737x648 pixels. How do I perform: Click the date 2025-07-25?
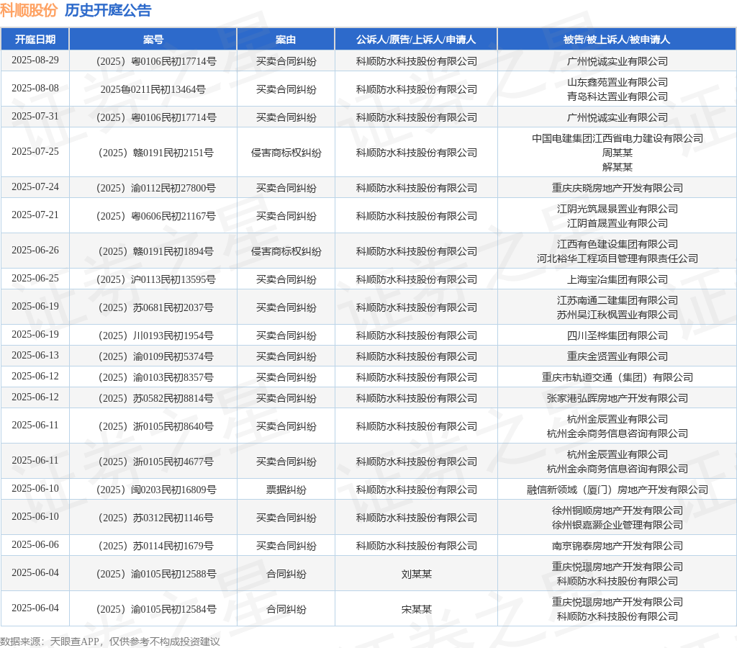pyautogui.click(x=35, y=151)
